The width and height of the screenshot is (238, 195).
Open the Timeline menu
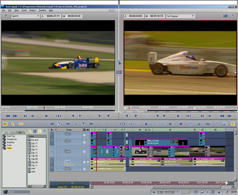pyautogui.click(x=42, y=10)
